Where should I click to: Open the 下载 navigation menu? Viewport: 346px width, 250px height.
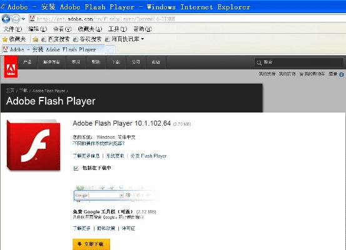116,62
